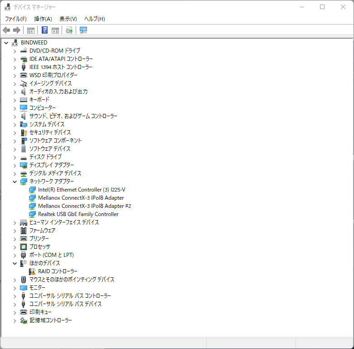The height and width of the screenshot is (349, 354).
Task: Click the show/hide console tree toolbar icon
Action: click(x=31, y=30)
